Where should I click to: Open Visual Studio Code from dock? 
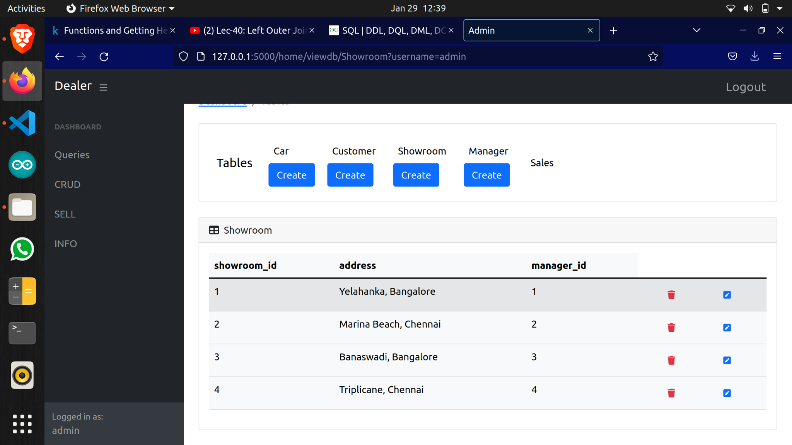[22, 123]
